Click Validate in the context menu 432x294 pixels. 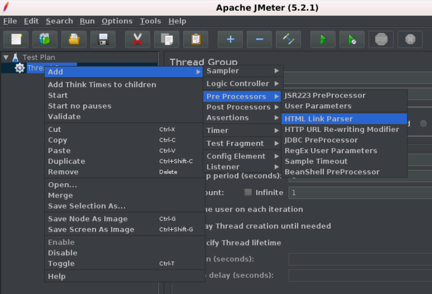click(124, 117)
